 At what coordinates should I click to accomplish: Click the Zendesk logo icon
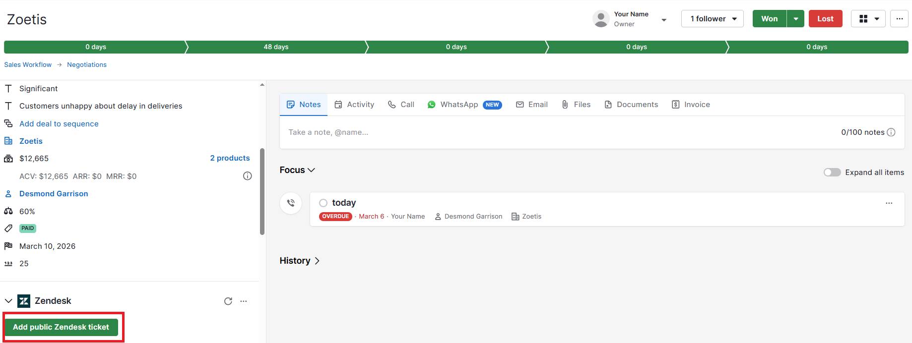click(24, 301)
